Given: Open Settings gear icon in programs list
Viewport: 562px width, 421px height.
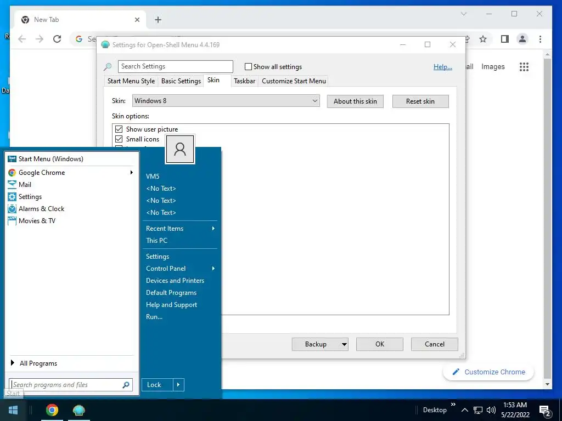Looking at the screenshot, I should click(x=12, y=197).
